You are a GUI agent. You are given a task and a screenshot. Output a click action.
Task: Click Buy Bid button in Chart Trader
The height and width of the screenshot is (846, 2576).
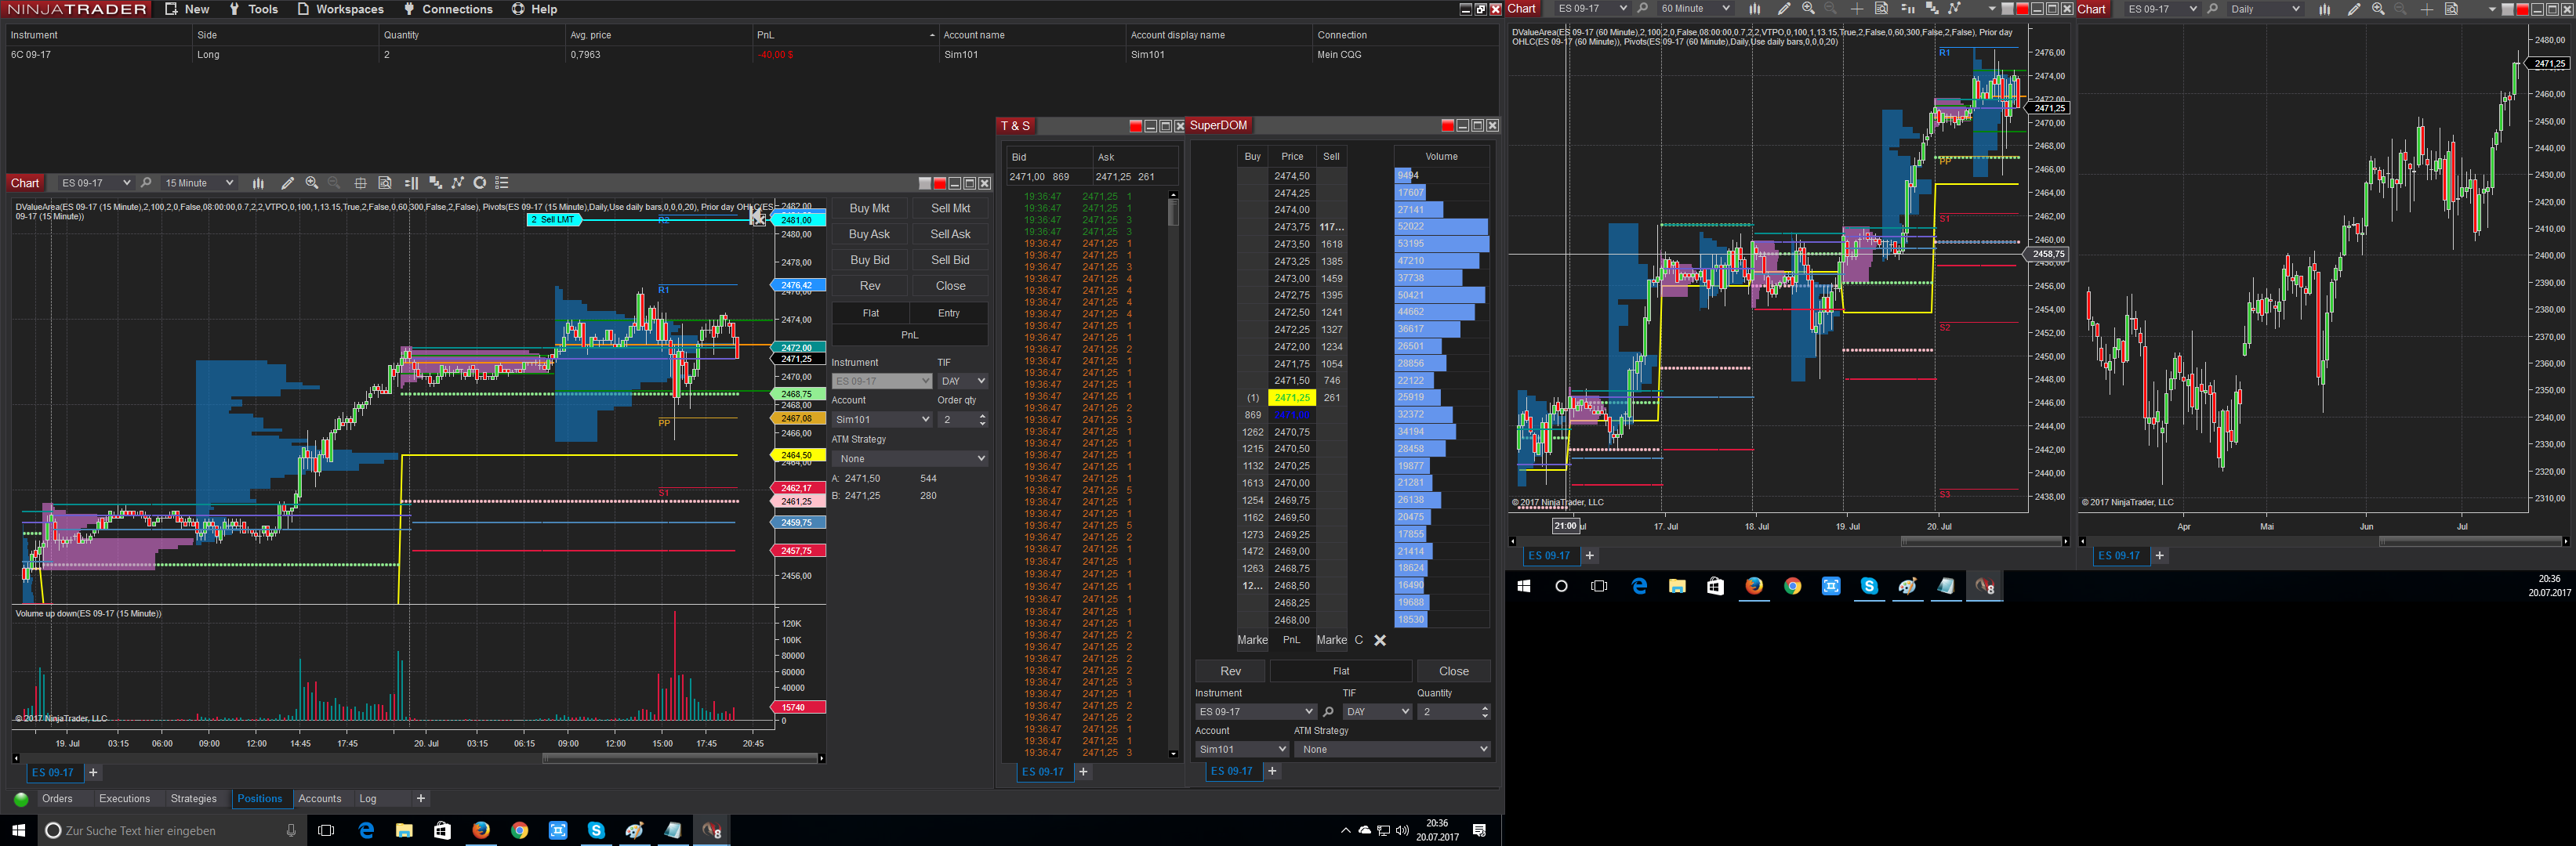pos(869,260)
